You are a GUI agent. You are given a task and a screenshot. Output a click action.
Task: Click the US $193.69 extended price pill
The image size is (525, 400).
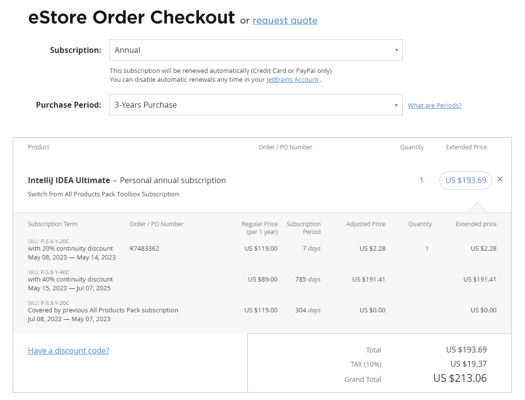(x=465, y=180)
